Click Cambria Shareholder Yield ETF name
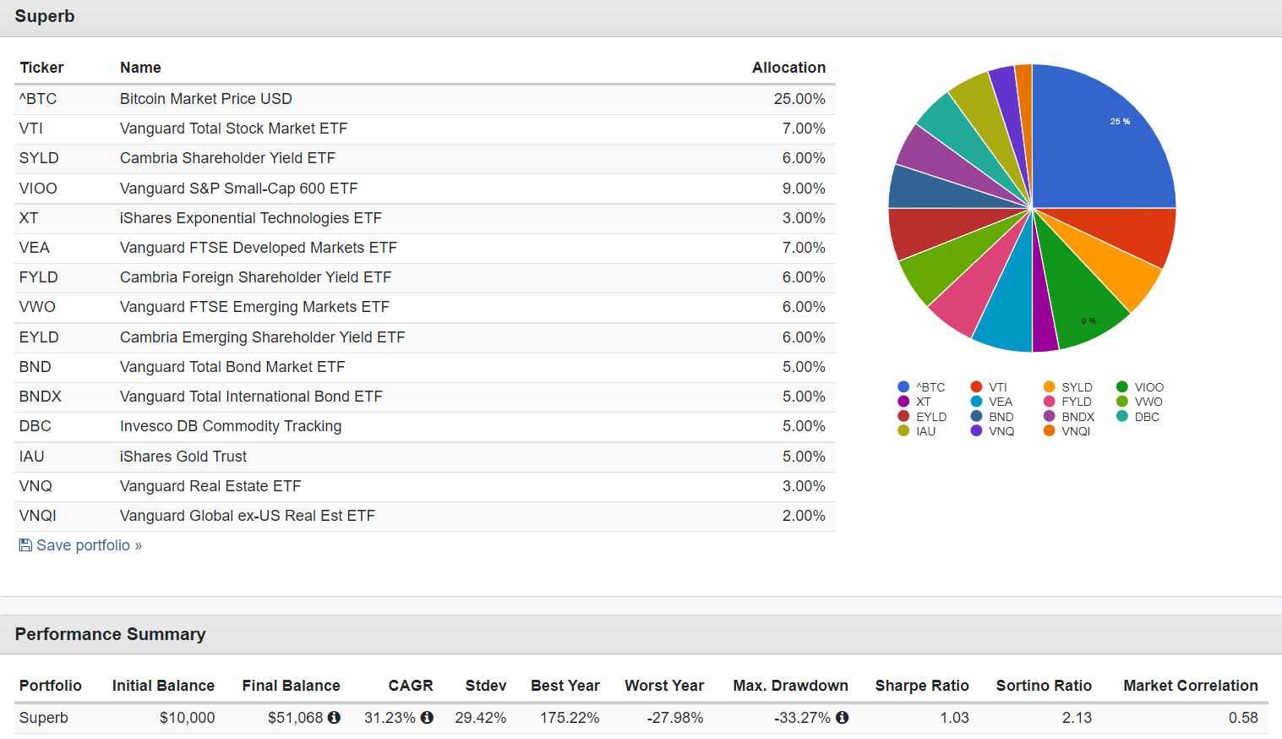This screenshot has height=739, width=1282. [x=227, y=158]
